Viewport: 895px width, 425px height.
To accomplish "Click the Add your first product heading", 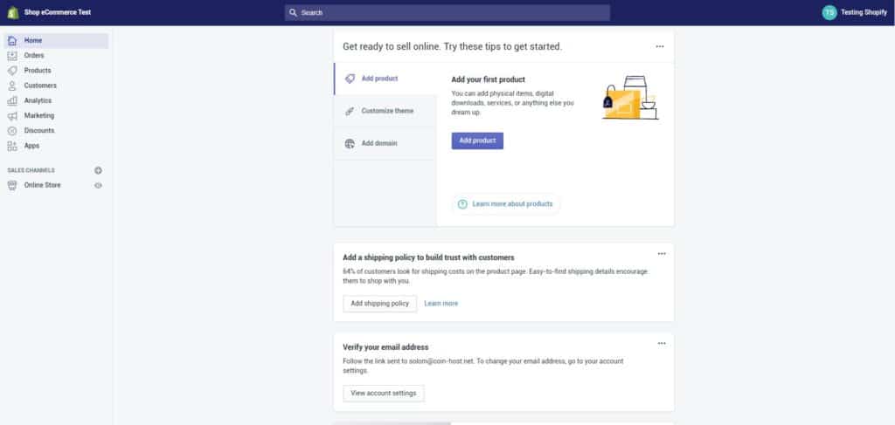I will pyautogui.click(x=488, y=79).
